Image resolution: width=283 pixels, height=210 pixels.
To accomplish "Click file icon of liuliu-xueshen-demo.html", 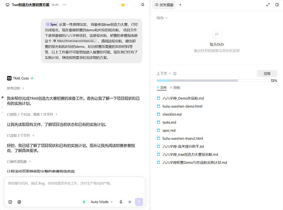I will 158,106.
